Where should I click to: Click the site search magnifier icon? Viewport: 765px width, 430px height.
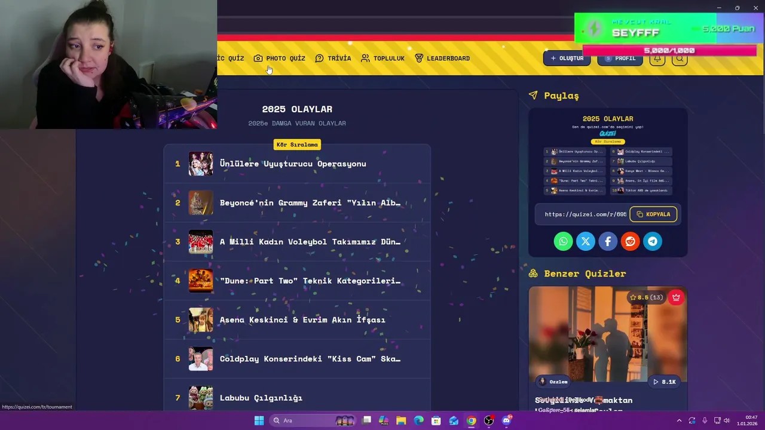click(680, 58)
